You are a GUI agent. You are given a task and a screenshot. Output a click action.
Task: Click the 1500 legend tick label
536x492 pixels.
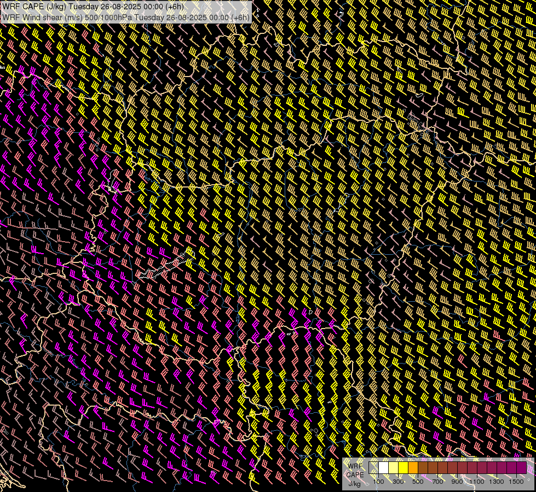(x=516, y=482)
